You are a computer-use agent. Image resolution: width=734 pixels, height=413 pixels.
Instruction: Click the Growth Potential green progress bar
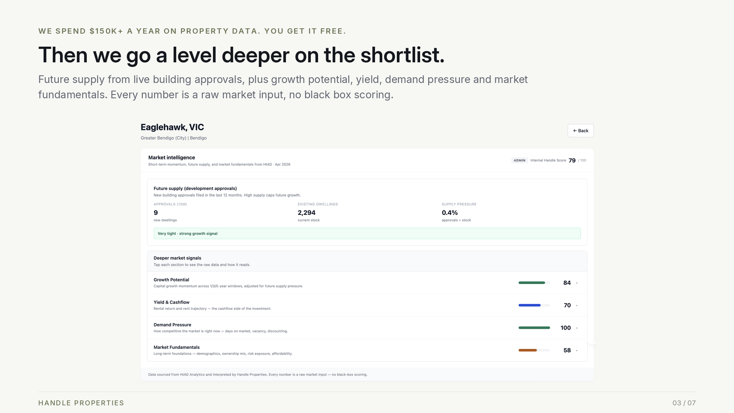click(534, 283)
